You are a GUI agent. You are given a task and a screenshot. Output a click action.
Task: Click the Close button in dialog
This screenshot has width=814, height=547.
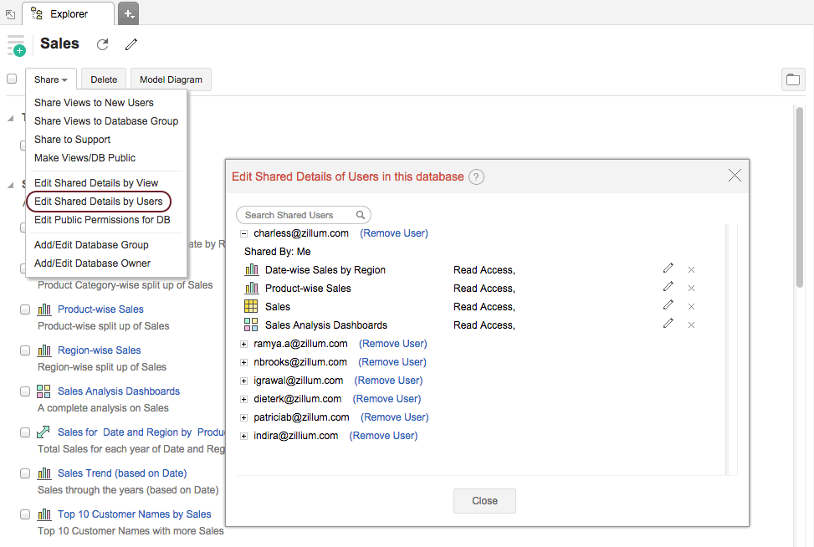484,501
